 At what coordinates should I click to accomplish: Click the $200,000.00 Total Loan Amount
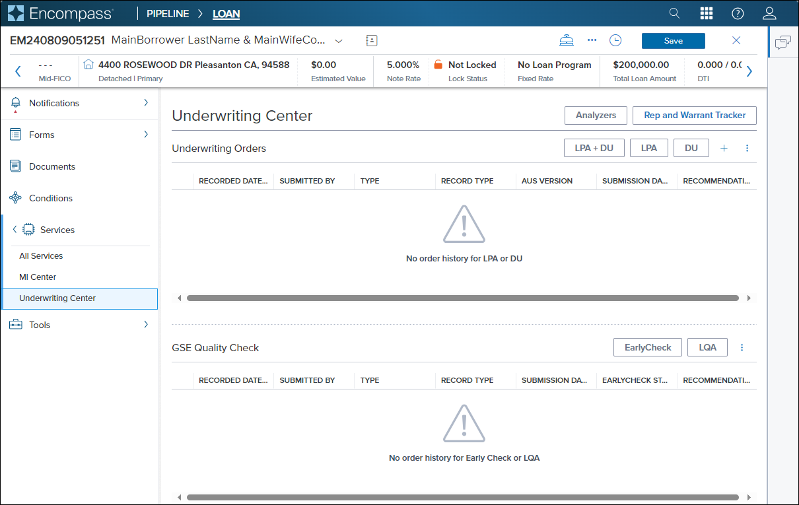[x=641, y=65]
